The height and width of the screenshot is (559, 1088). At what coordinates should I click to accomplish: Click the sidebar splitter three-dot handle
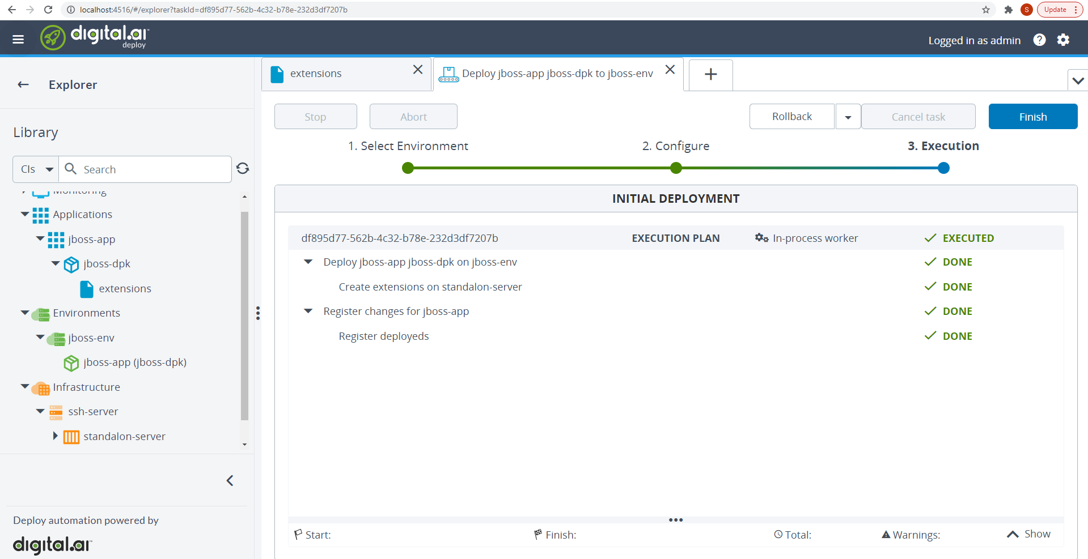pos(258,313)
